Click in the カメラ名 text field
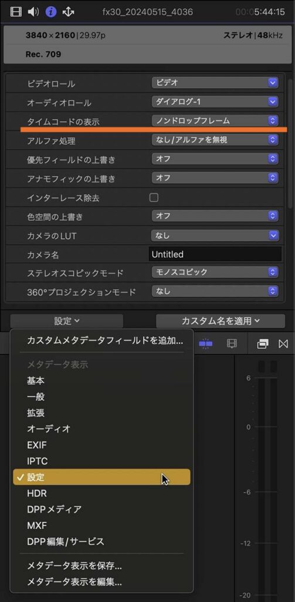Screen dimensions: 295x602 (215, 254)
